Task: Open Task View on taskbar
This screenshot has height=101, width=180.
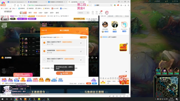Action: click(x=11, y=99)
